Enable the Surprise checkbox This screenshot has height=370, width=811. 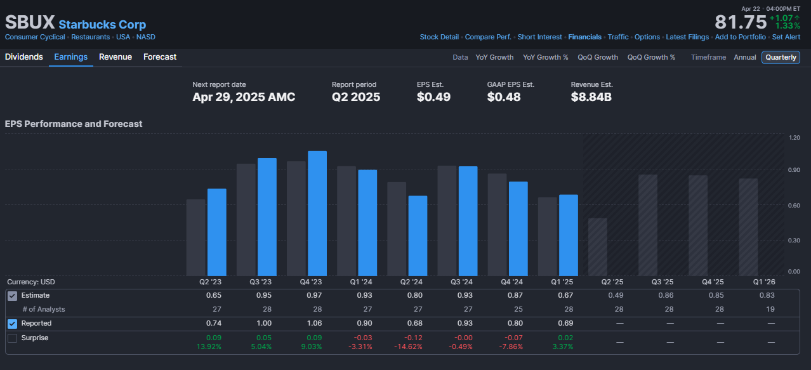coord(12,338)
